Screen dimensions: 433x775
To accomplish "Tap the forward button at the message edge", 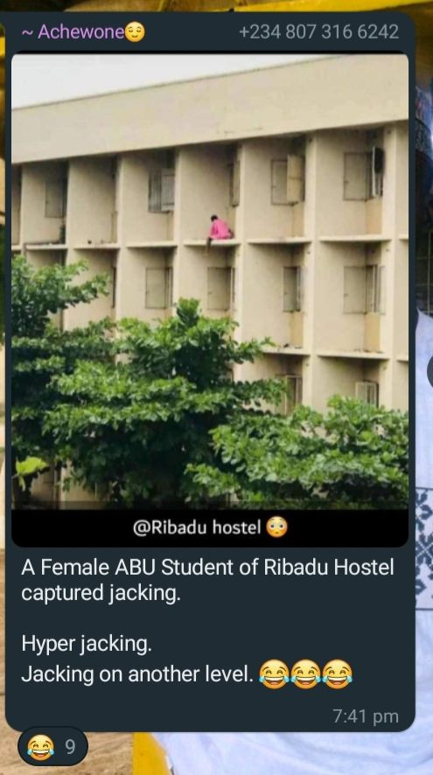I will coord(430,372).
